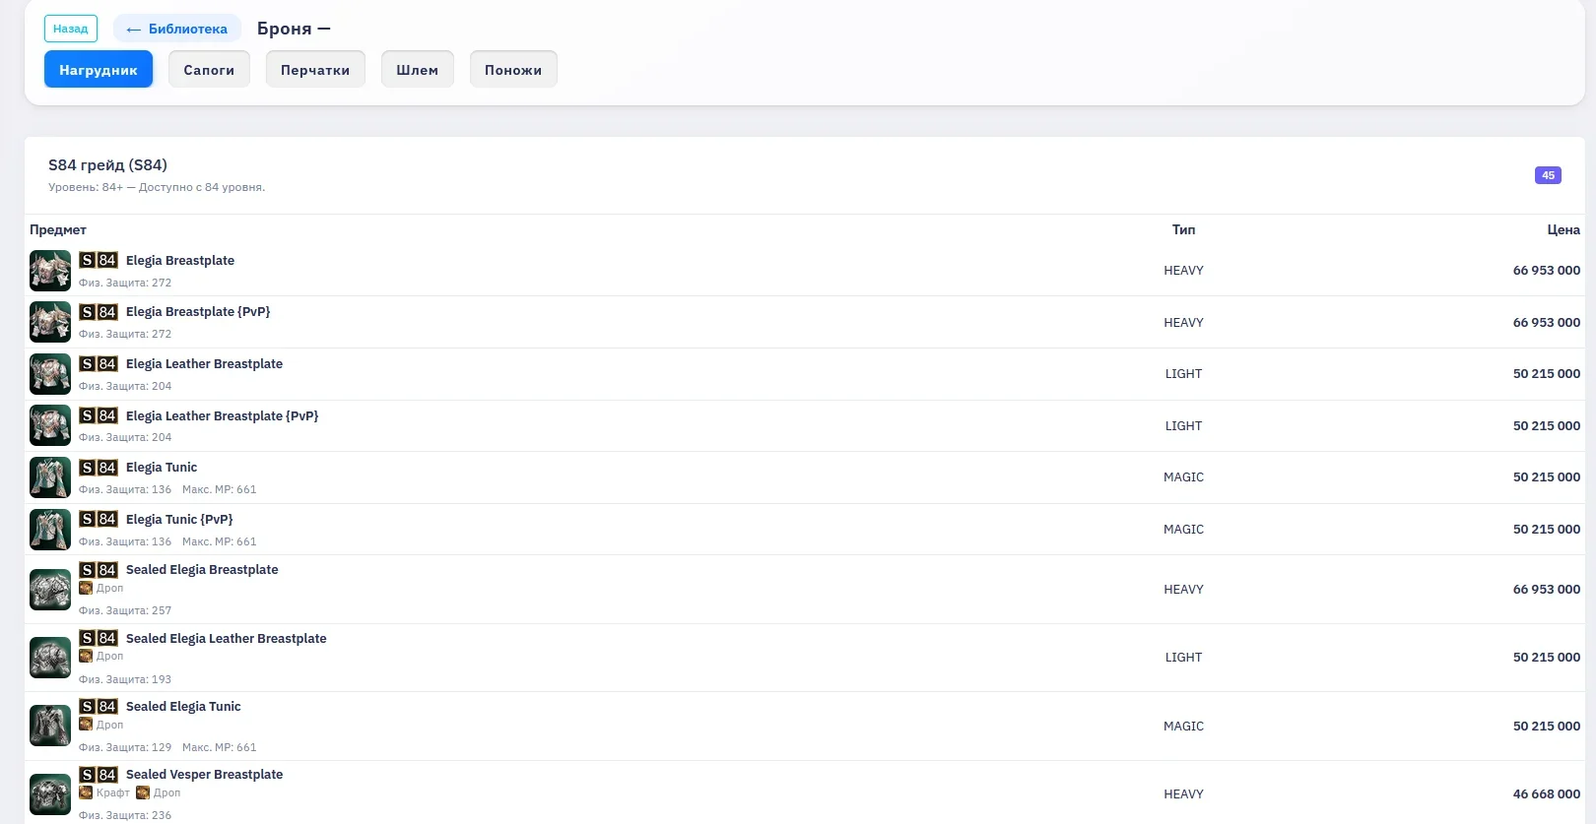Open the Перчатки category tab
The width and height of the screenshot is (1596, 824).
point(315,70)
